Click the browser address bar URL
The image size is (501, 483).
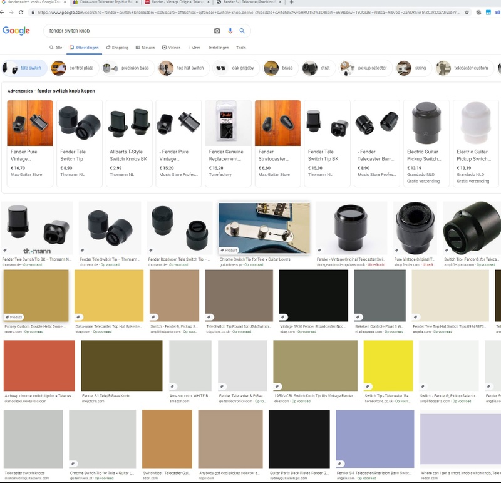coord(247,13)
